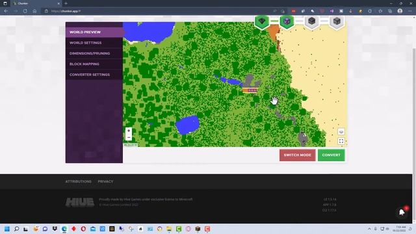Screen dimensions: 416x234
Task: Show hidden system tray icons
Action: point(369,229)
